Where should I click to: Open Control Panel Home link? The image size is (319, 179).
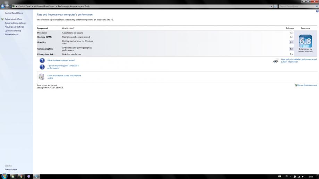[x=14, y=13]
